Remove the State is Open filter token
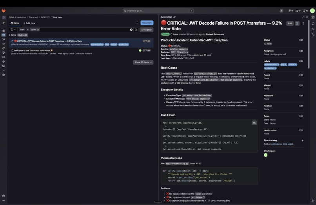The image size is (316, 205). (x=38, y=30)
